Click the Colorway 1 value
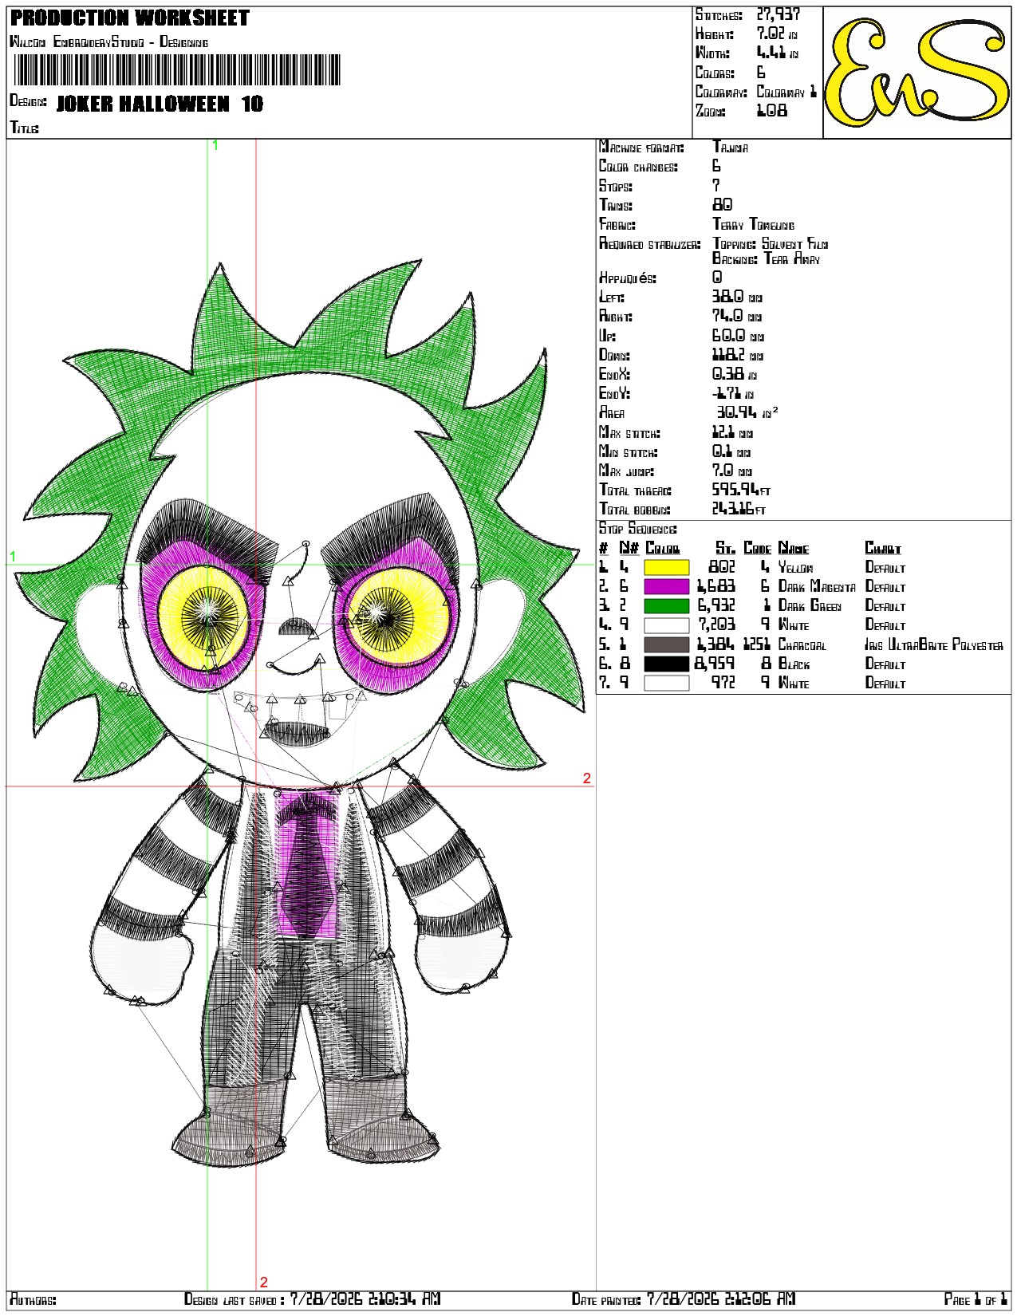Screen dimensions: 1017x1316 coord(786,92)
